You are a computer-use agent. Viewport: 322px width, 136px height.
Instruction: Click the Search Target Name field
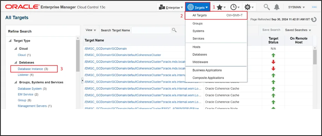151,30
